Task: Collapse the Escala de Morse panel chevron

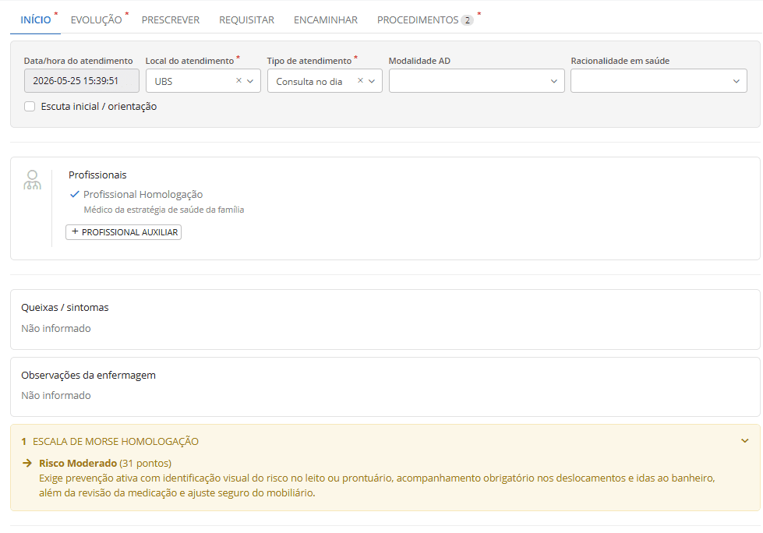Action: pos(745,441)
